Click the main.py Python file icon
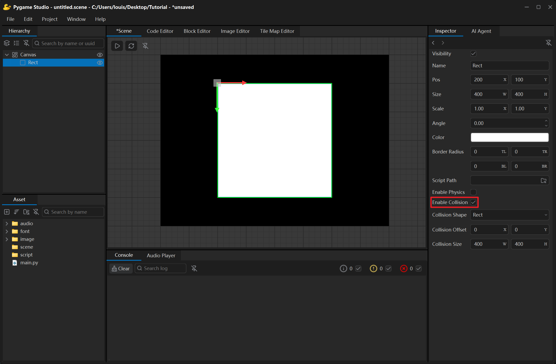 [15, 263]
